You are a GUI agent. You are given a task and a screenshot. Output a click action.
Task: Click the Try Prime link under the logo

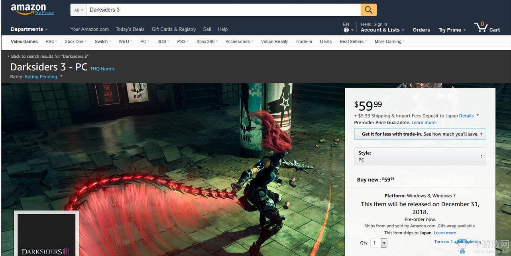point(44,13)
